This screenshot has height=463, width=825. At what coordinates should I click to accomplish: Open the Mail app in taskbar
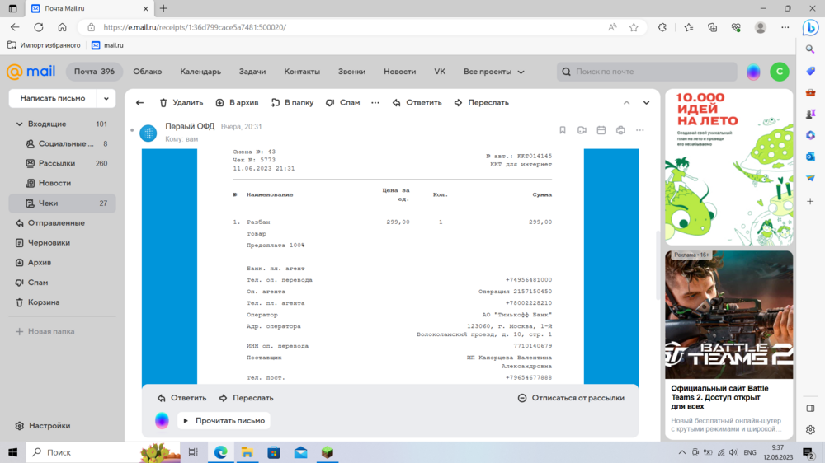(300, 452)
